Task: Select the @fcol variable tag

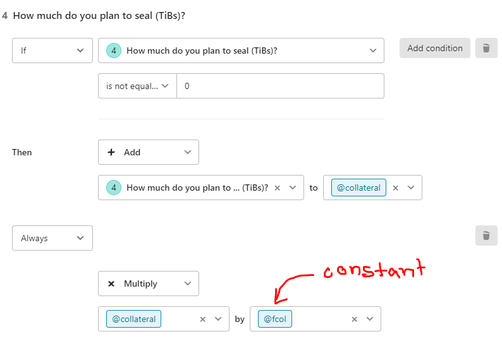Action: 275,319
